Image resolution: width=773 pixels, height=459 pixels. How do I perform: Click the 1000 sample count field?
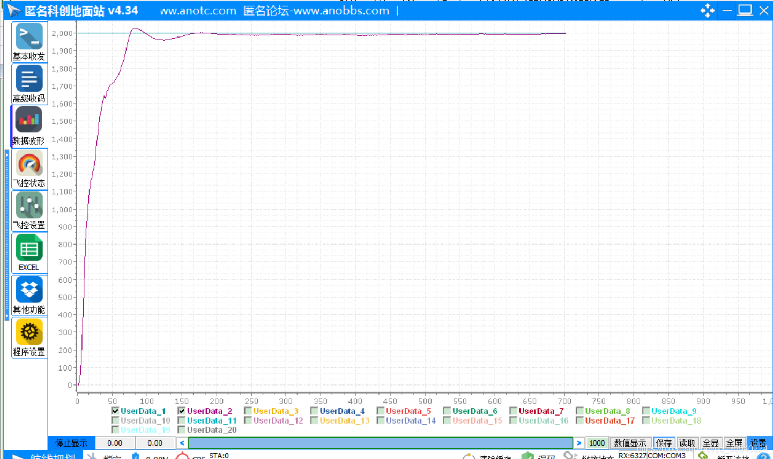pyautogui.click(x=597, y=443)
